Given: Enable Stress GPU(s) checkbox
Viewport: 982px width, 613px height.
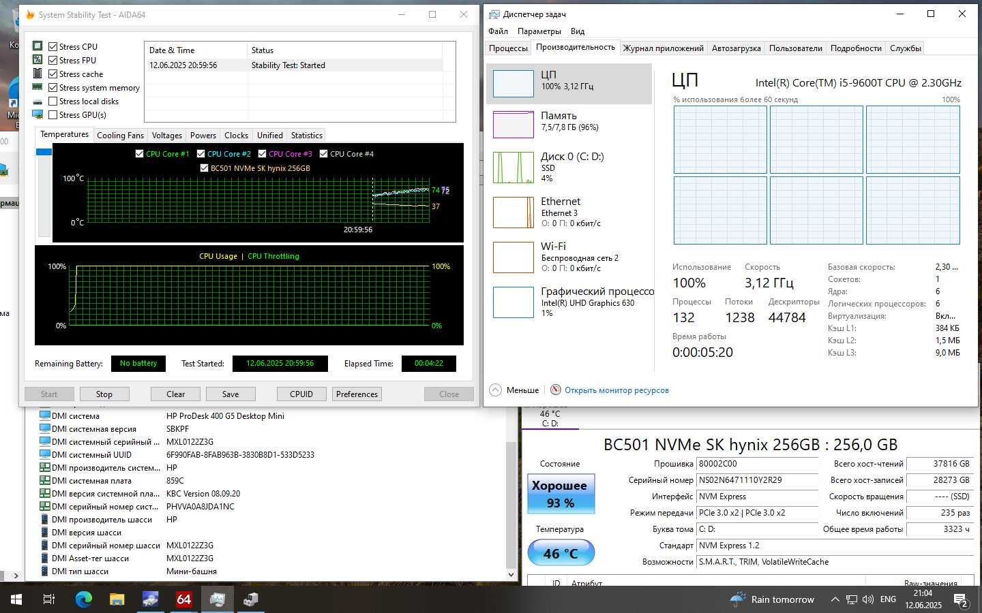Looking at the screenshot, I should click(53, 114).
